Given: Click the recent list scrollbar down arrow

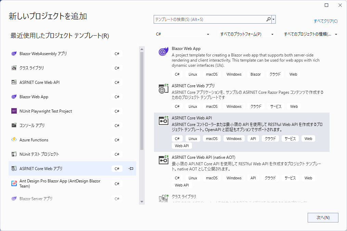Looking at the screenshot, I should [142, 202].
